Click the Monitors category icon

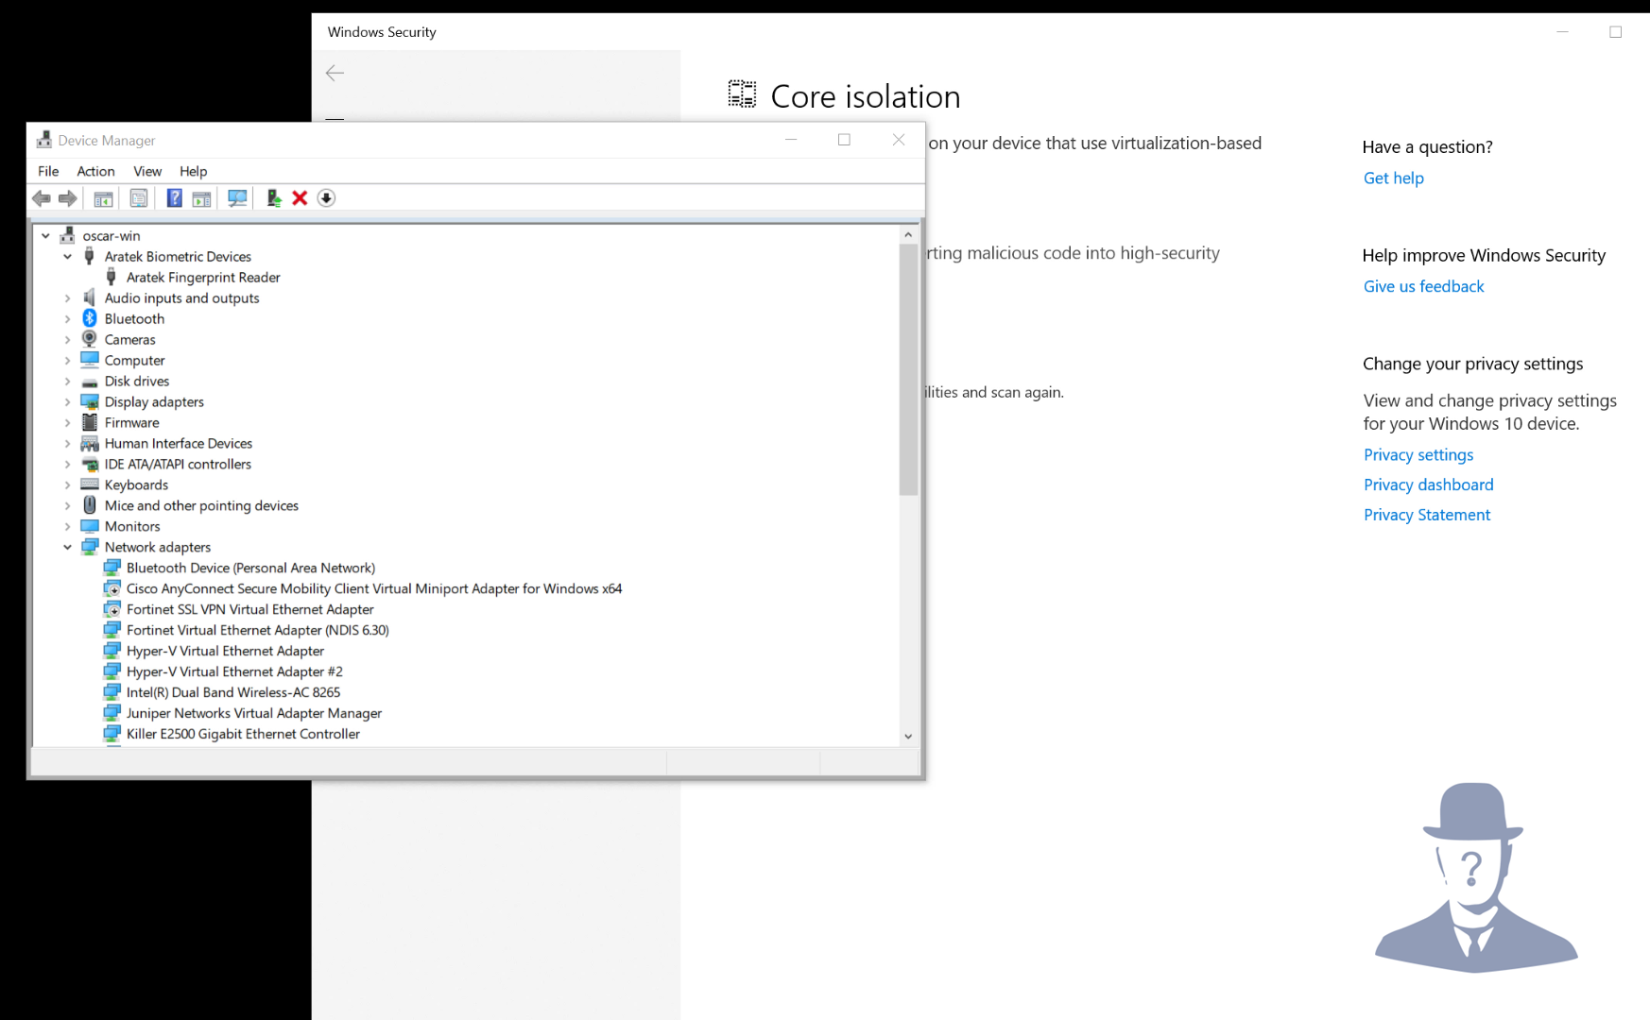click(x=90, y=526)
